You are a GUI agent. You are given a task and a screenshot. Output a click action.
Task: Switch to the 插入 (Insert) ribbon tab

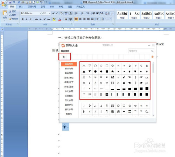[21, 7]
